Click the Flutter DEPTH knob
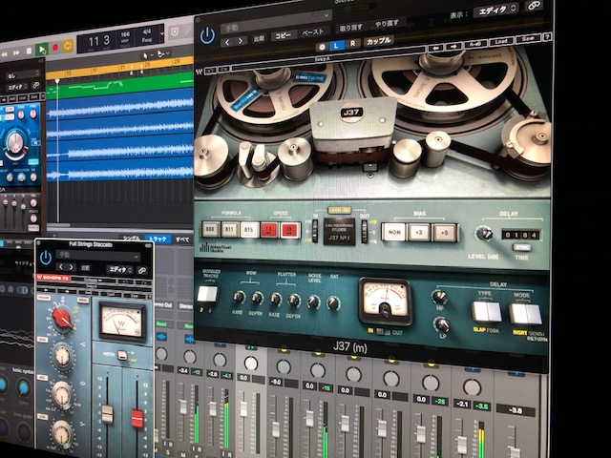Image resolution: width=611 pixels, height=458 pixels. point(294,301)
